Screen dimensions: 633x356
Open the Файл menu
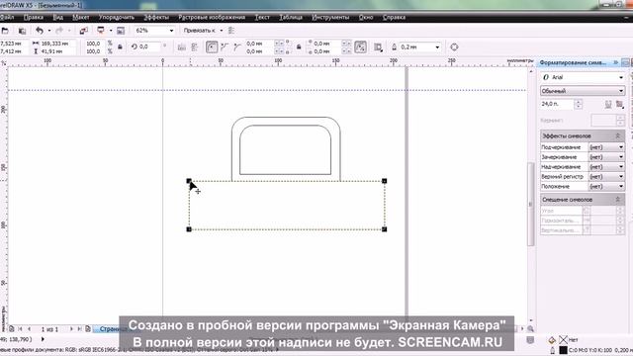[x=7, y=18]
